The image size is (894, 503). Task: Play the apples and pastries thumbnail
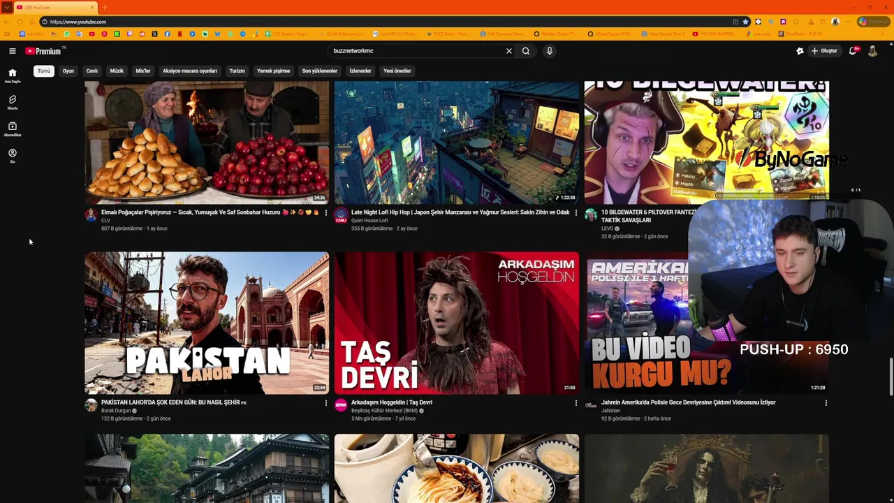pos(207,143)
